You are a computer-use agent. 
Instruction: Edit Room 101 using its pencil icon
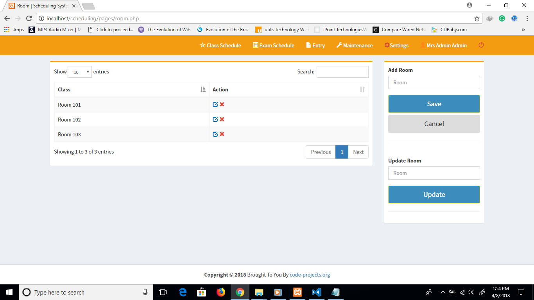pyautogui.click(x=215, y=104)
